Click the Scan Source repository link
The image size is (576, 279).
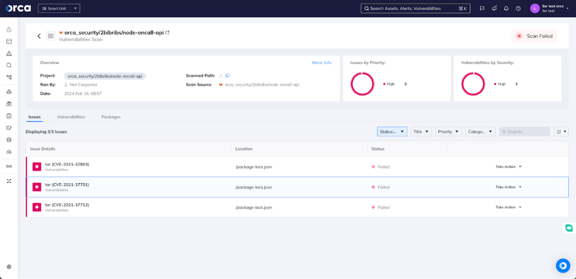point(262,84)
